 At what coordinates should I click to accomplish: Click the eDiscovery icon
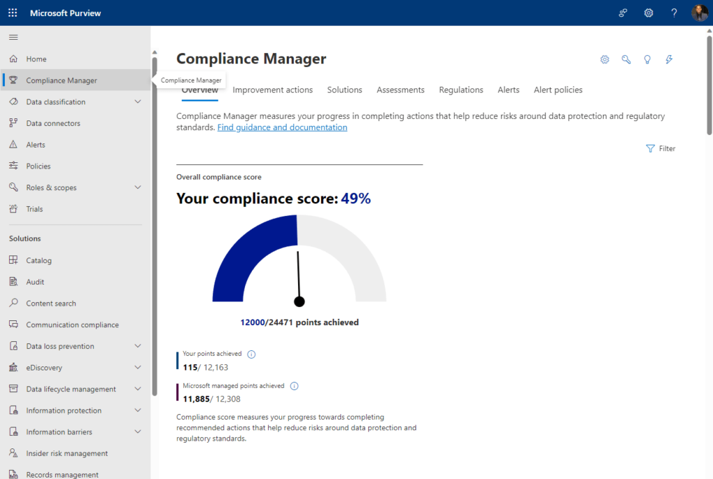pos(14,367)
